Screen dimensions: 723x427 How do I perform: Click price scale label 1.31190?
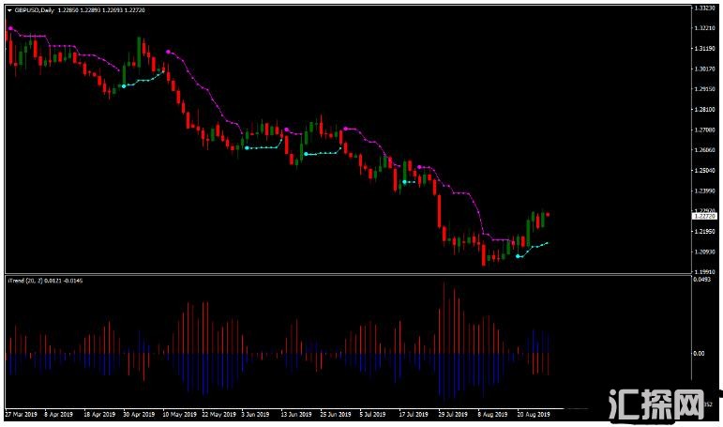click(x=705, y=49)
